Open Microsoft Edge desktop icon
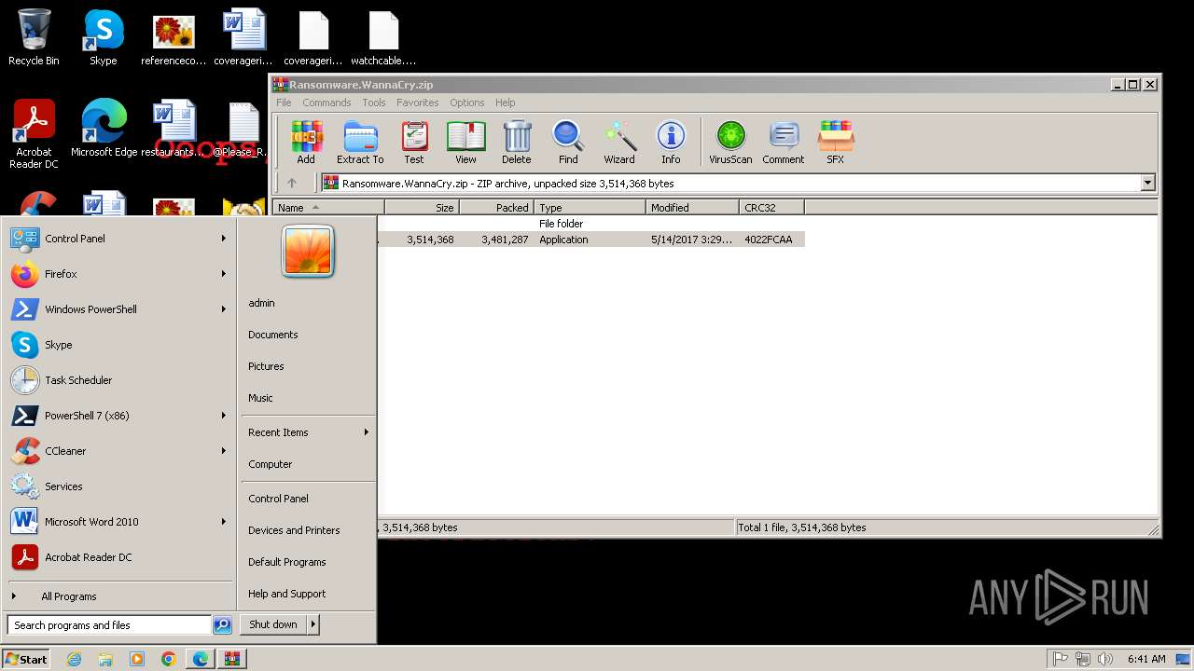1194x671 pixels. (104, 129)
